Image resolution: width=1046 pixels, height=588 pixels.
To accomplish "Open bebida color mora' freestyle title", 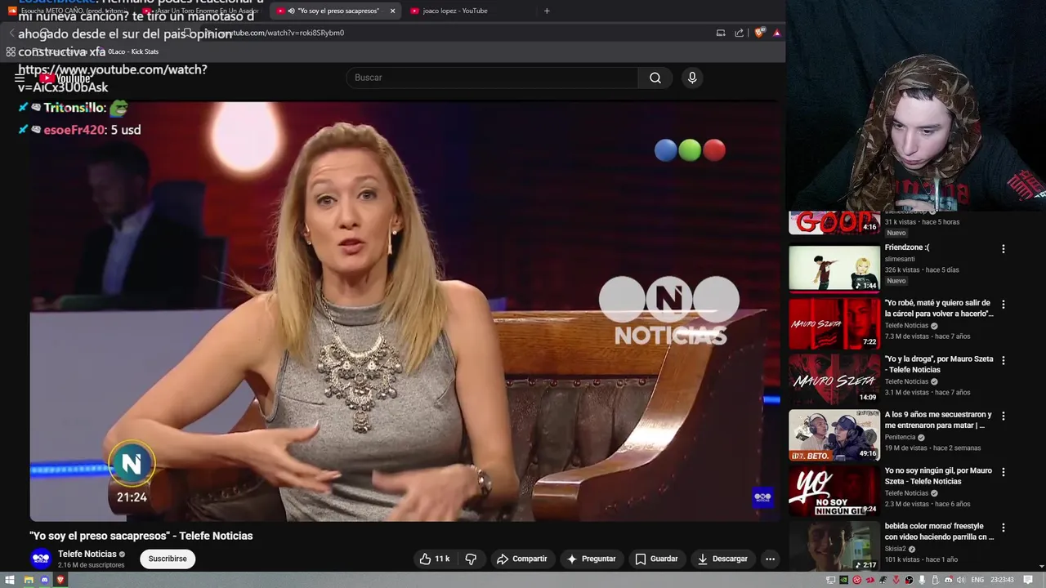I will (939, 532).
